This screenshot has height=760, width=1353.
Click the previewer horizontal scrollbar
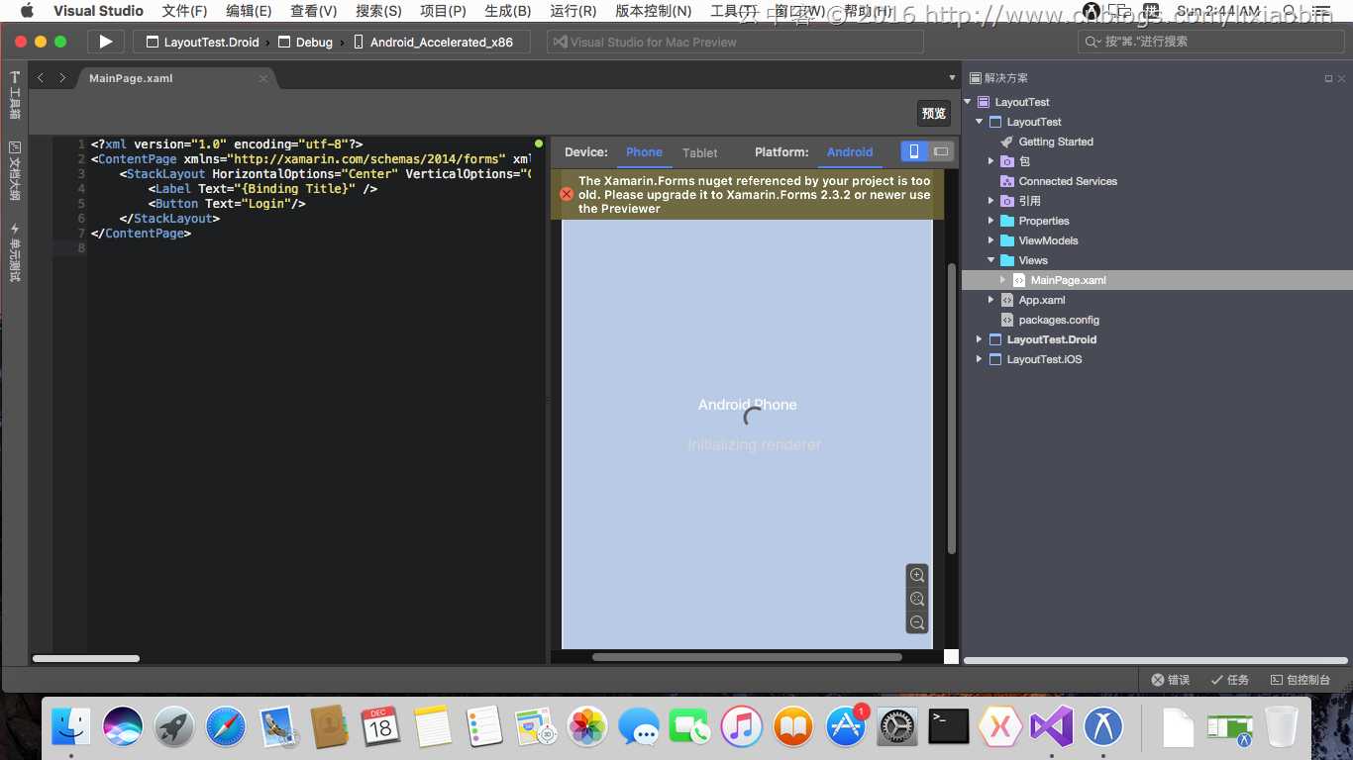click(x=747, y=657)
